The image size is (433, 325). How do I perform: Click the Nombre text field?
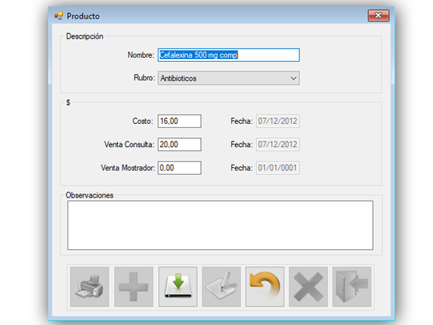pos(229,55)
